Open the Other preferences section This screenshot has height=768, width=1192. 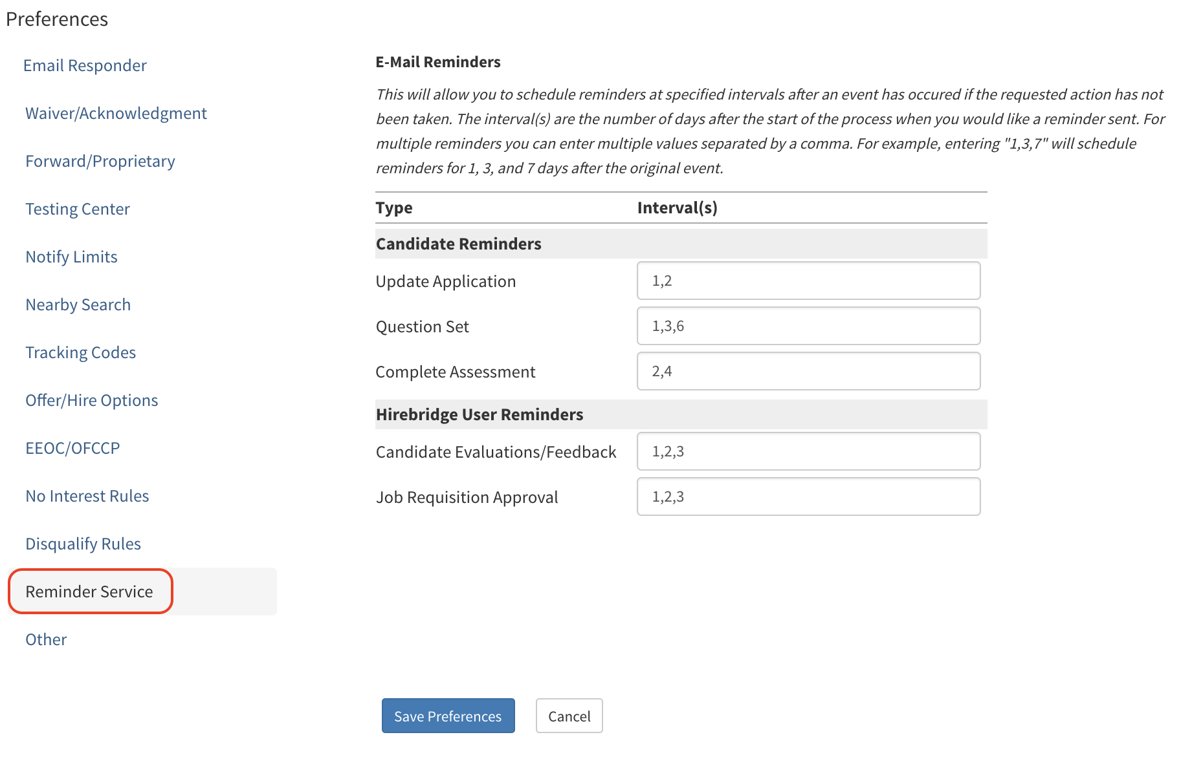pyautogui.click(x=46, y=639)
